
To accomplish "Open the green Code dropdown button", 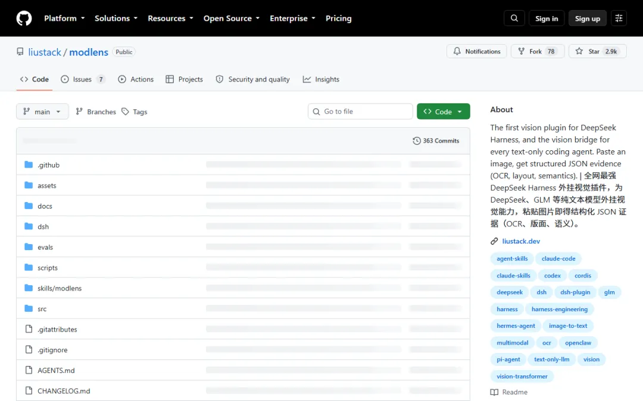I will tap(444, 111).
